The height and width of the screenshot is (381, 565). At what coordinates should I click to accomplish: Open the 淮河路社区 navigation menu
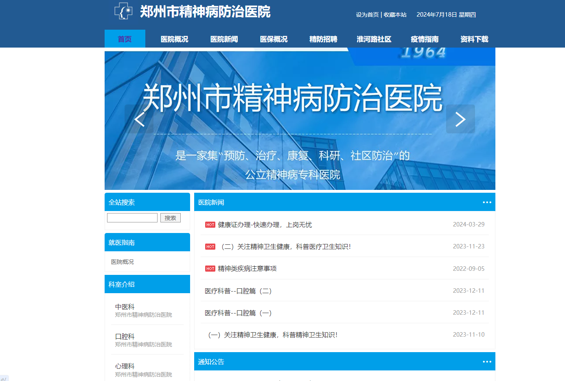click(374, 39)
